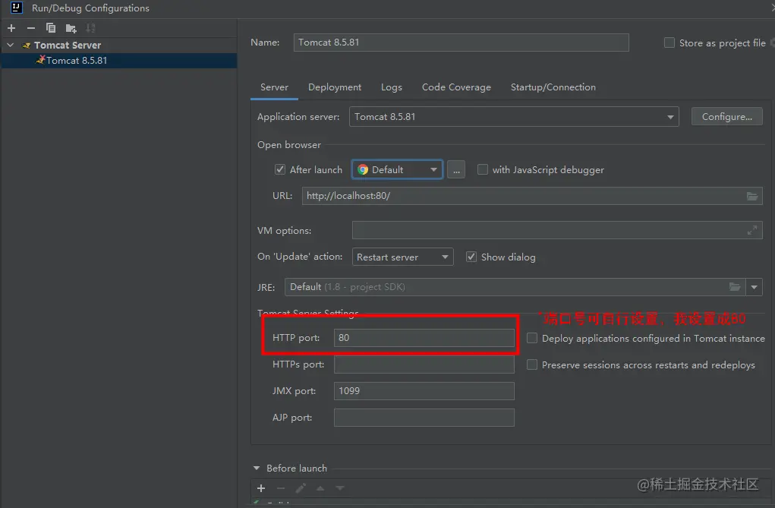Edit selected Before launch task
775x508 pixels.
[301, 488]
